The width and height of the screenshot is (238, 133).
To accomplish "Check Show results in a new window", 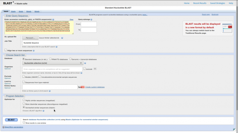I will pos(24,123).
